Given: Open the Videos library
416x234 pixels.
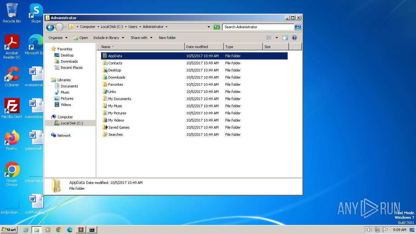Looking at the screenshot, I should 63,105.
